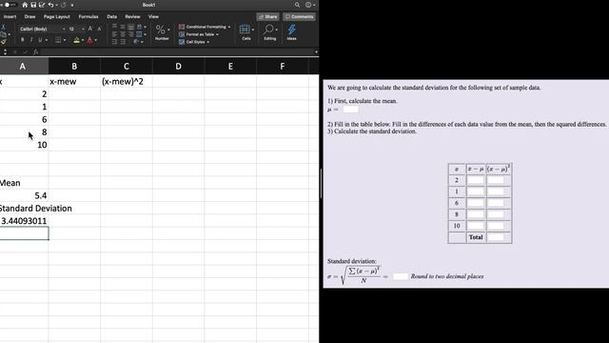Expand the formula bar chevron
The width and height of the screenshot is (609, 343).
tap(316, 51)
